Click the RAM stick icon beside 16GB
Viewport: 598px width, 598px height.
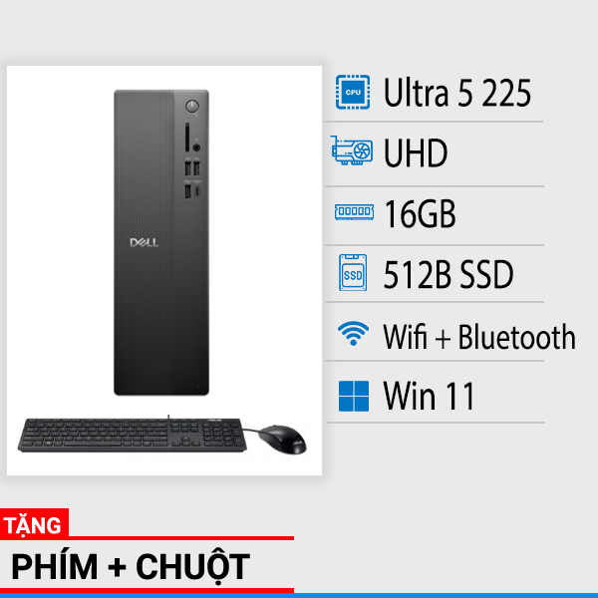354,211
